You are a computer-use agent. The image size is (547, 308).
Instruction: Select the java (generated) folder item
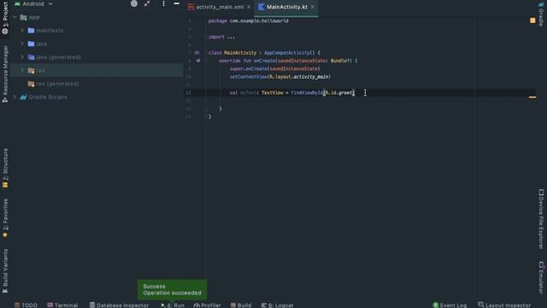pyautogui.click(x=54, y=57)
